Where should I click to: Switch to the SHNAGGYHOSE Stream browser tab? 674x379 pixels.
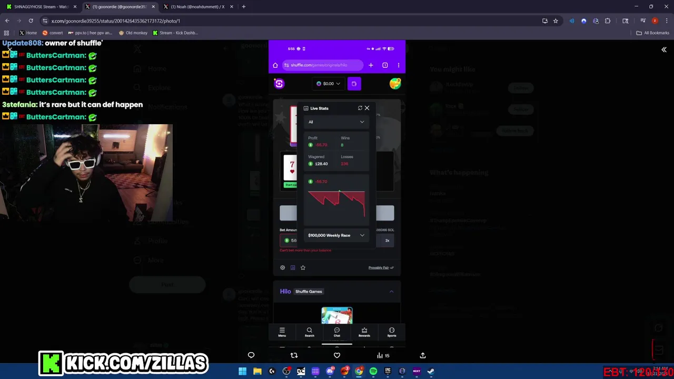(42, 7)
